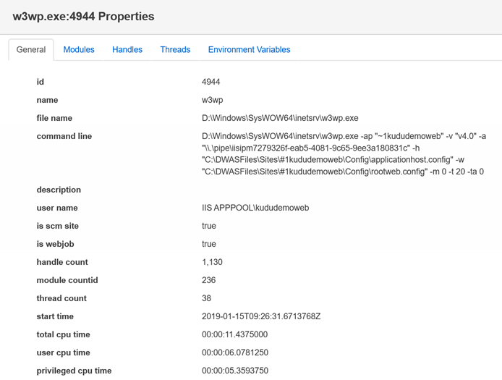Switch to the Modules tab
The image size is (502, 380).
tap(79, 50)
